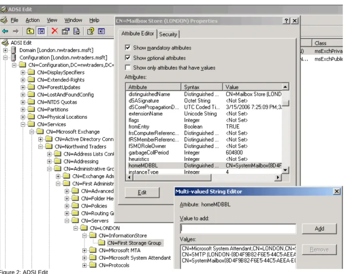Click the Class column header in ADSI window

click(x=328, y=43)
